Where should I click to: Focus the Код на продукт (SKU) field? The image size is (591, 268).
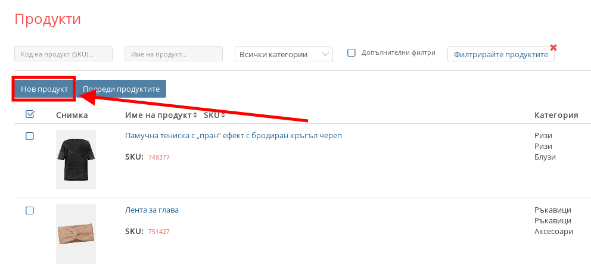click(x=63, y=54)
